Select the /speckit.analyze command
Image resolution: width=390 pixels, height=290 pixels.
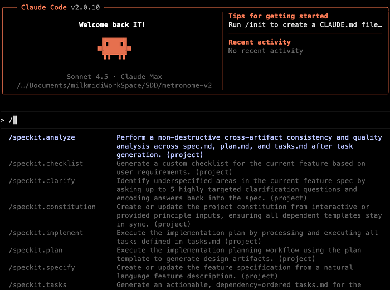42,137
